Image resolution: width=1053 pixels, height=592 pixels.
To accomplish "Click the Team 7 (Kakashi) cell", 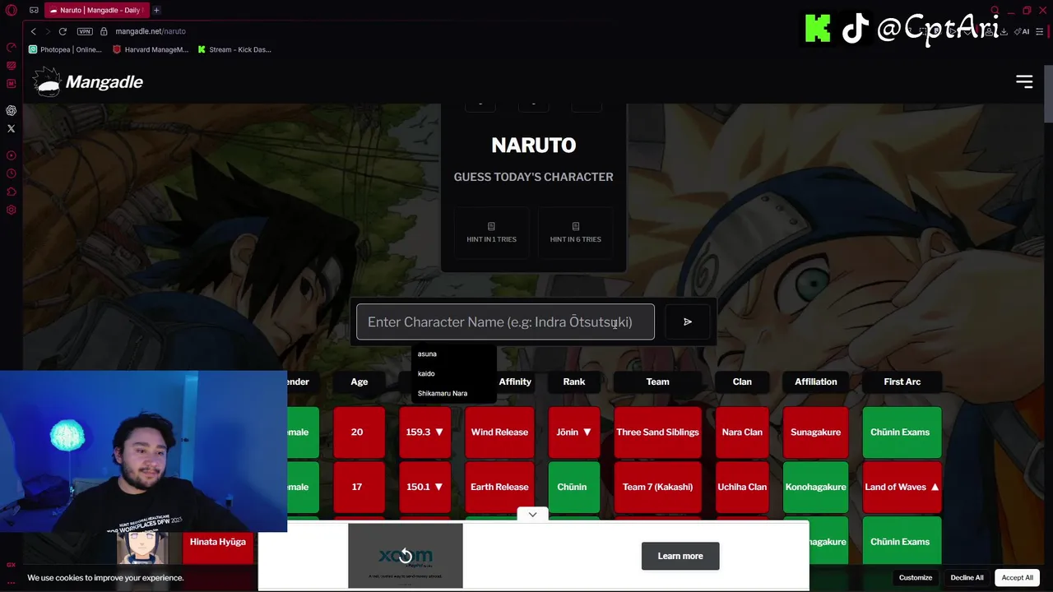I will (x=657, y=487).
